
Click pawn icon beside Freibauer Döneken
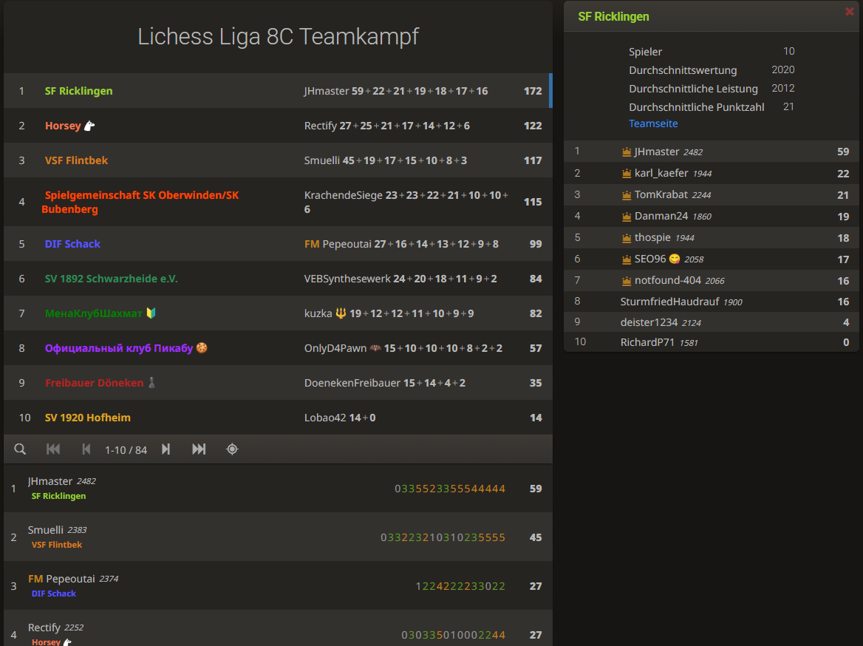tap(152, 382)
